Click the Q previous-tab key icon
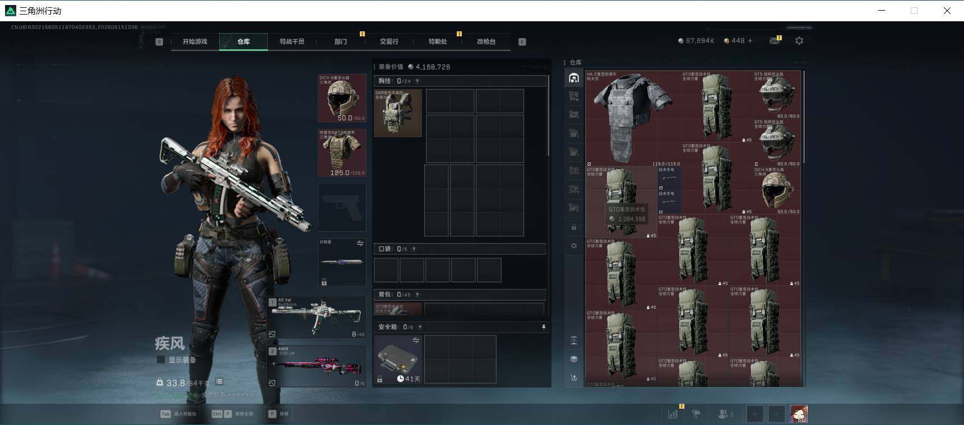The image size is (964, 425). coord(159,41)
